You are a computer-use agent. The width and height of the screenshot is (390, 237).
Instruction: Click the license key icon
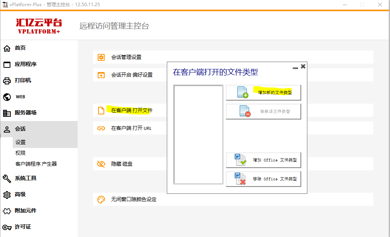[7, 227]
